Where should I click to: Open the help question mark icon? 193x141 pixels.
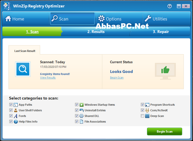coord(170,6)
